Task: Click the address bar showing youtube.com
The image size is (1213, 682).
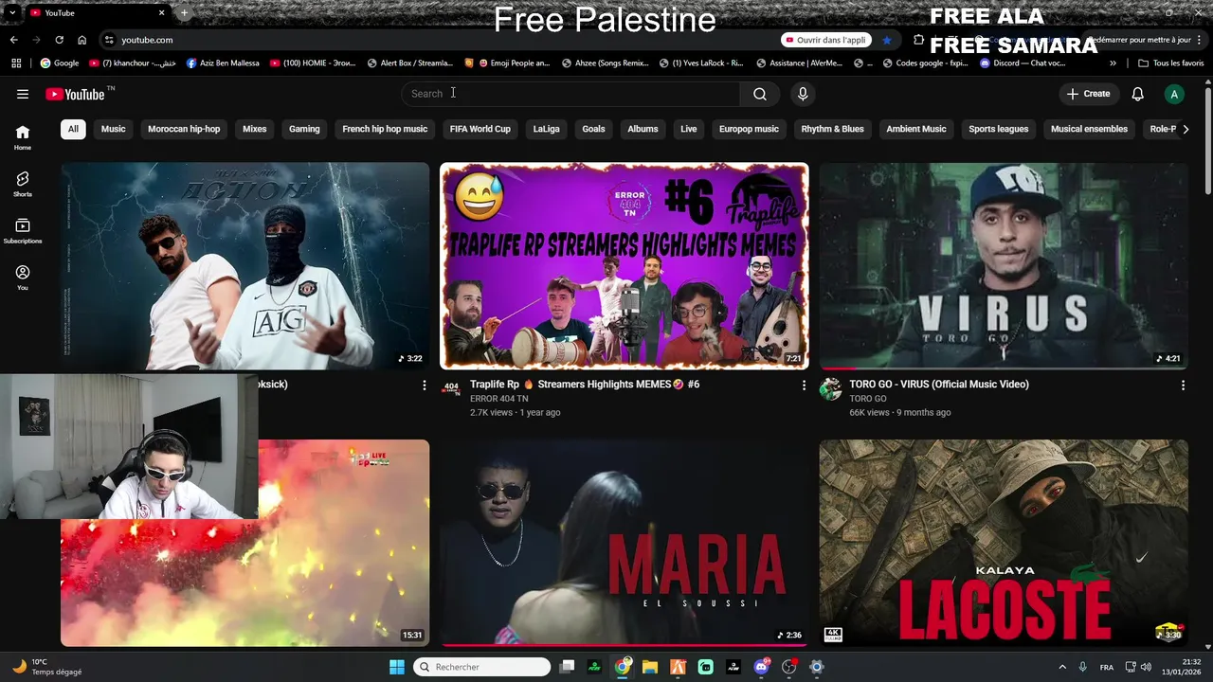Action: pos(436,40)
